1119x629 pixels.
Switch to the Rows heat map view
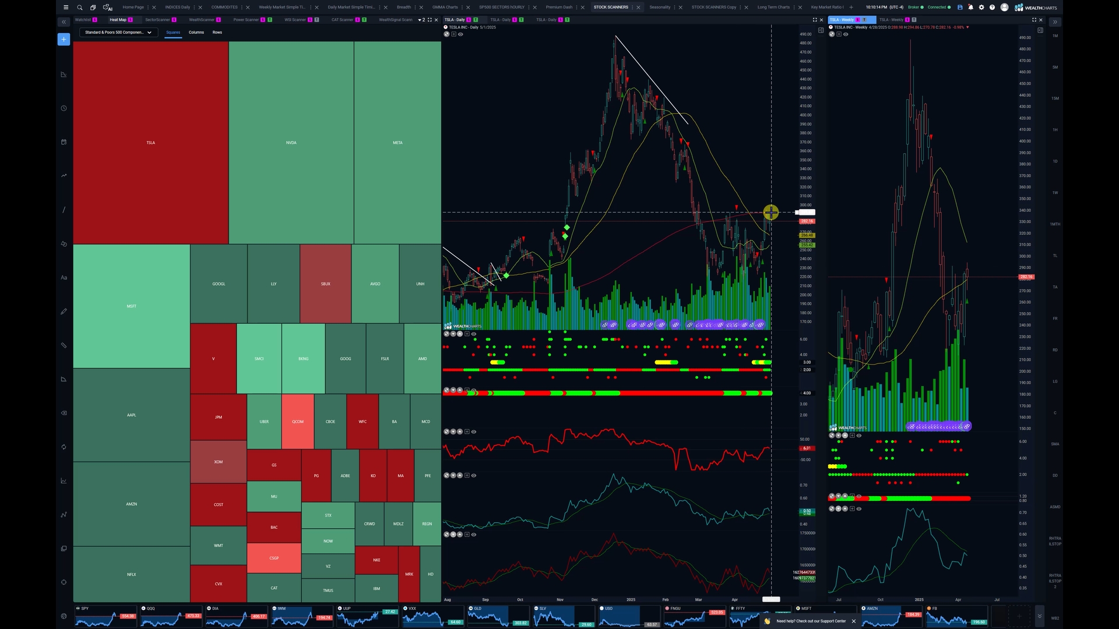217,33
